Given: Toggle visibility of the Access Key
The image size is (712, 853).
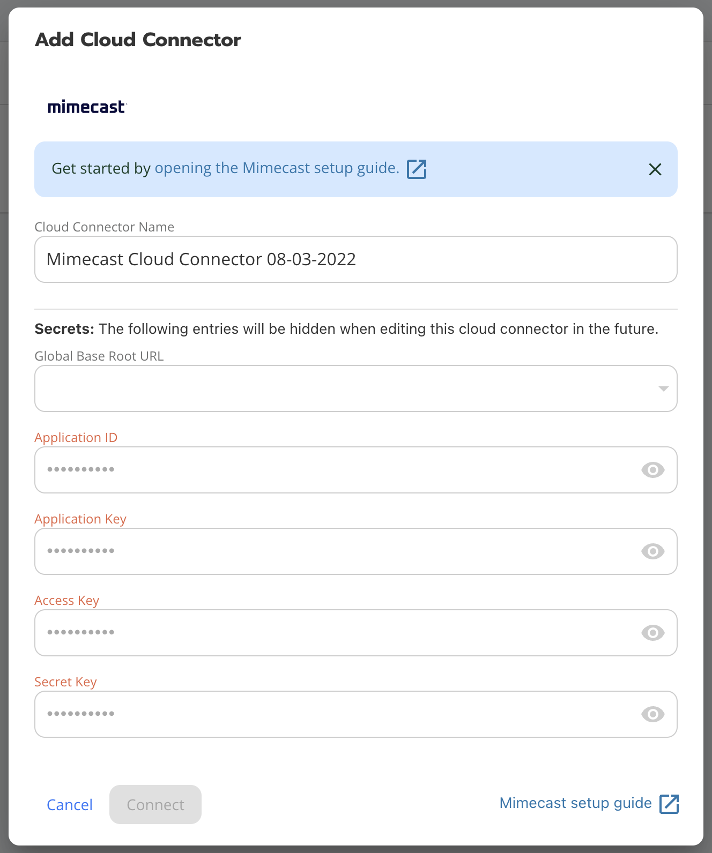Looking at the screenshot, I should [652, 633].
